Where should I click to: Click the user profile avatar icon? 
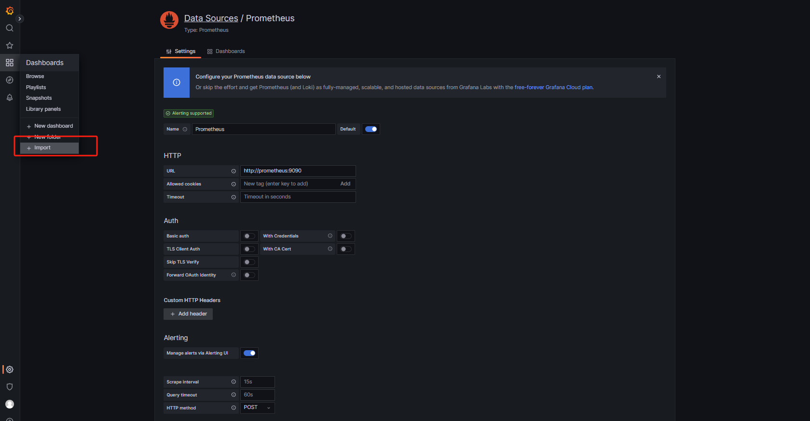[10, 404]
